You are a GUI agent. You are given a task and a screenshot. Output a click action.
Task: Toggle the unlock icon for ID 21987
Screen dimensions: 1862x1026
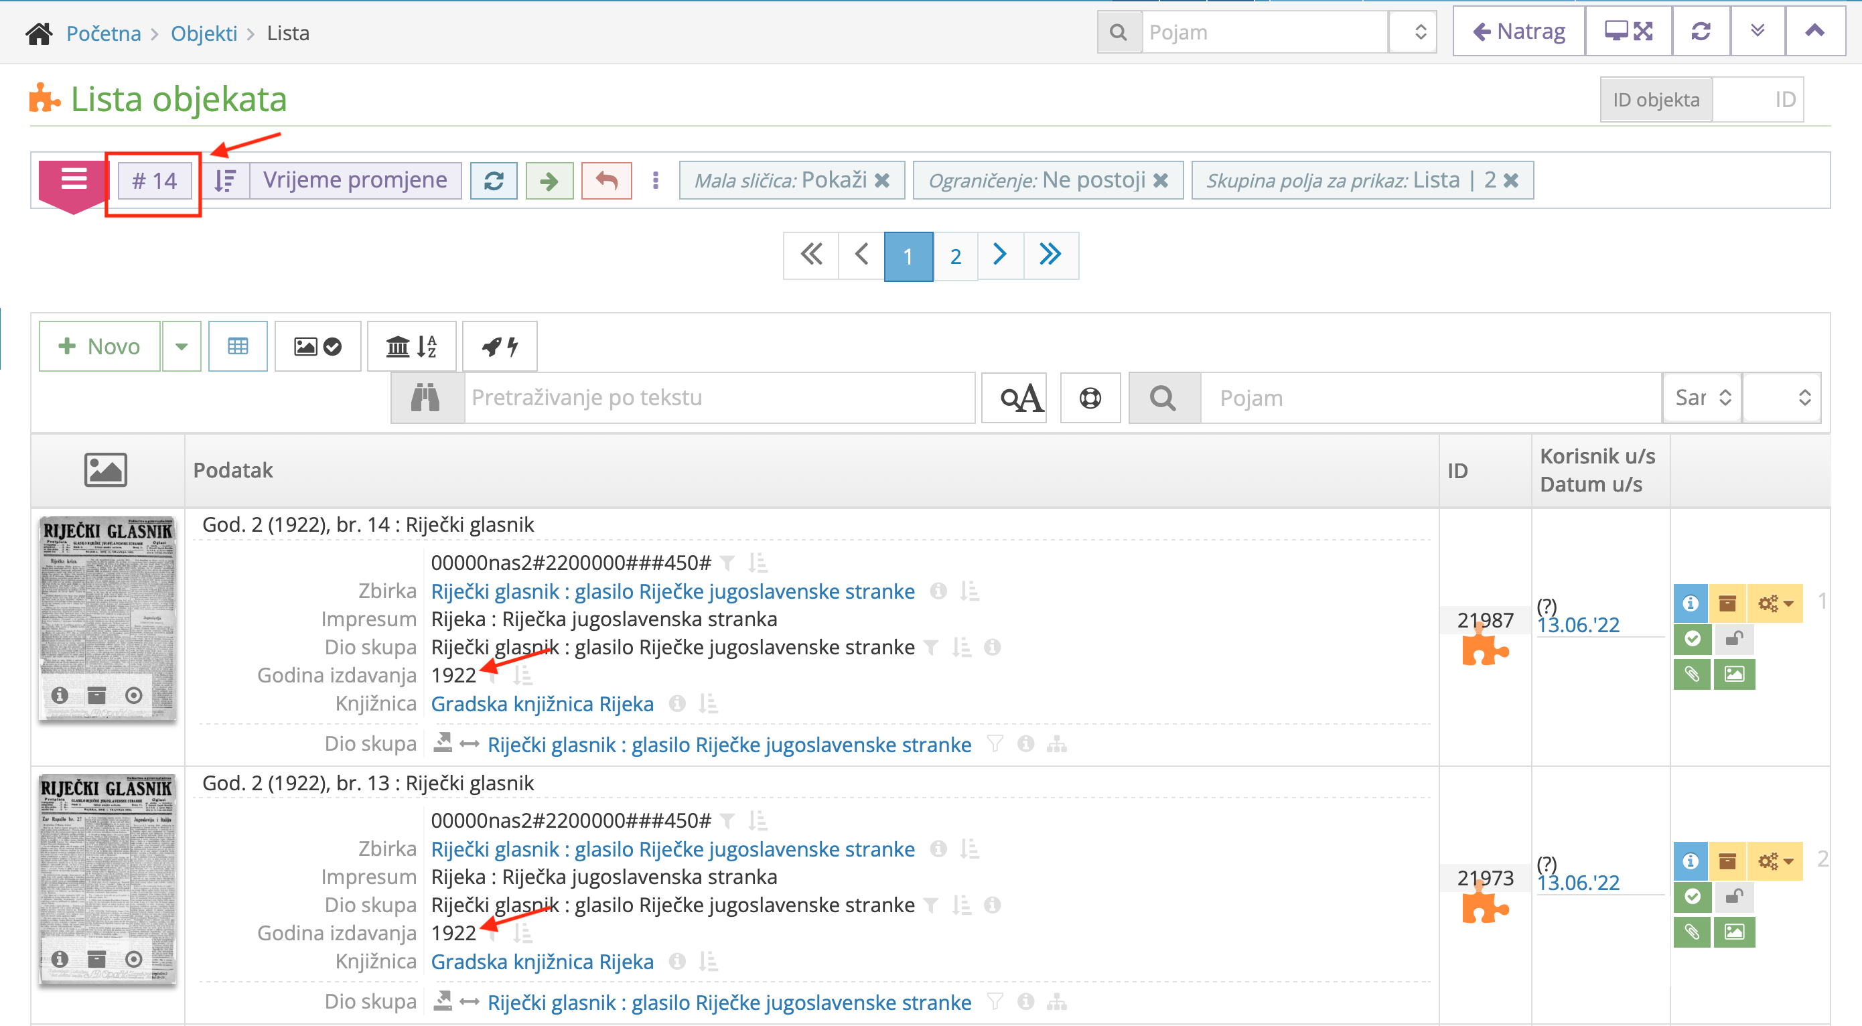[x=1734, y=639]
